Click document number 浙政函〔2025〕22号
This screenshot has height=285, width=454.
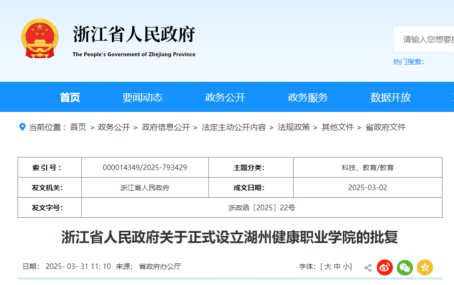[x=262, y=208]
